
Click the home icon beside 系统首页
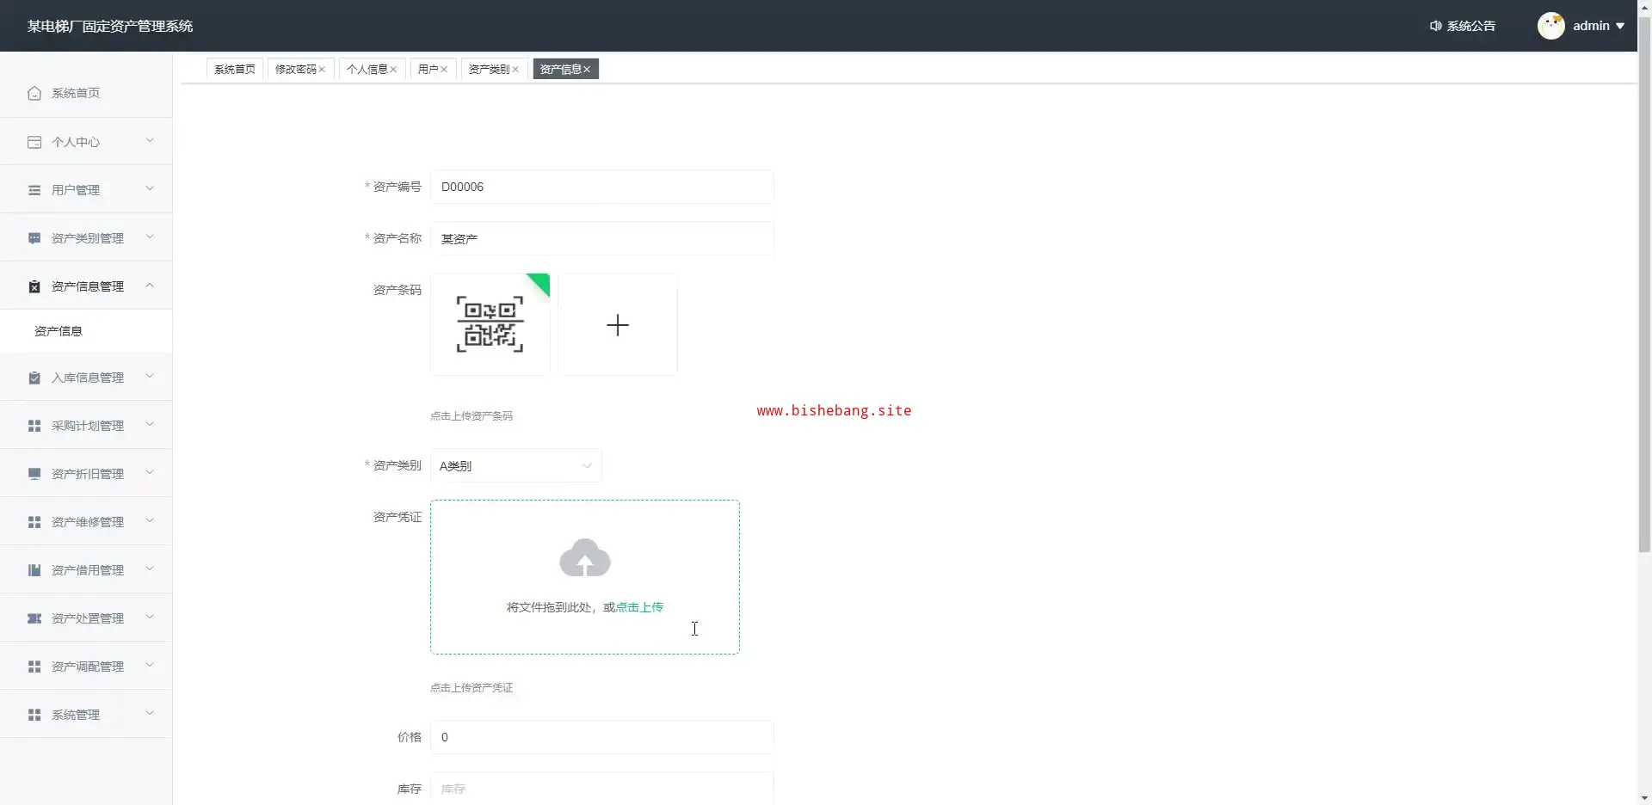pos(34,94)
